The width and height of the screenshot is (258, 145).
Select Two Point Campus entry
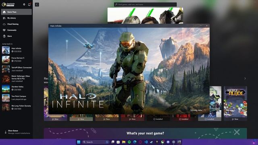click(16, 98)
